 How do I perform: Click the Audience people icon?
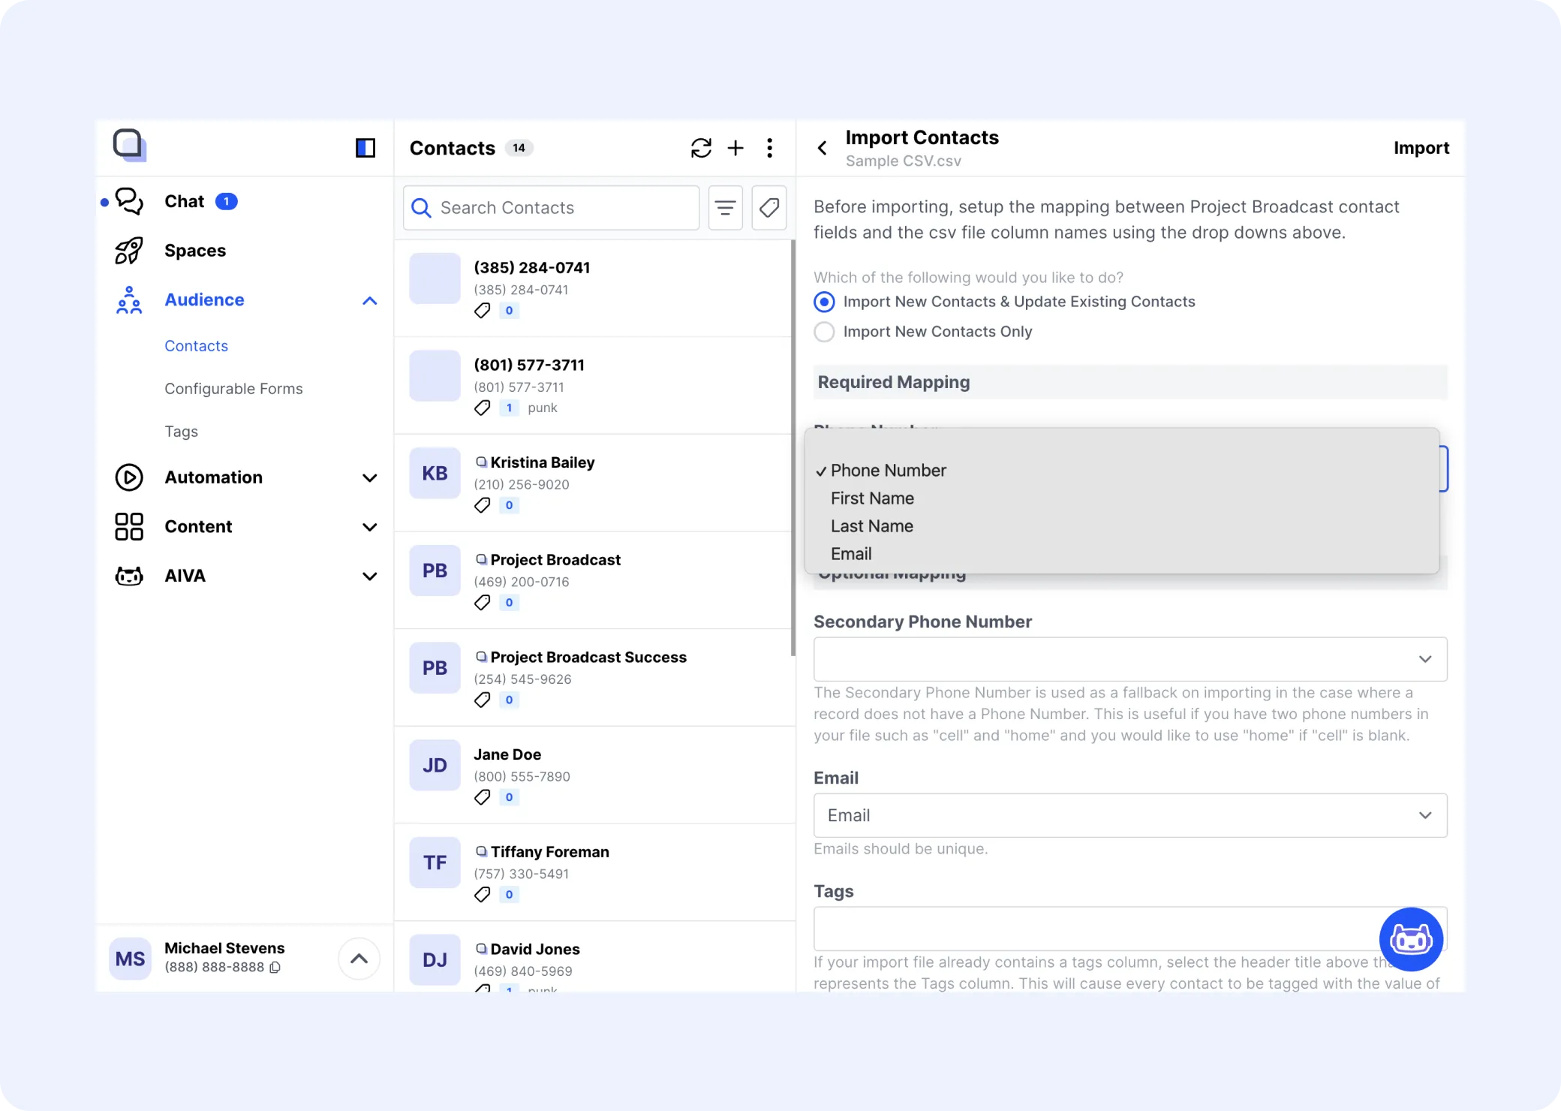(129, 300)
